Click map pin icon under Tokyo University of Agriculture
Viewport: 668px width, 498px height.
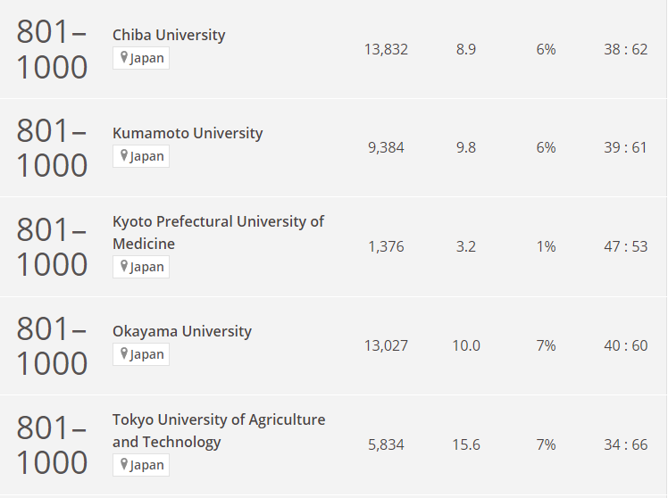pos(124,465)
